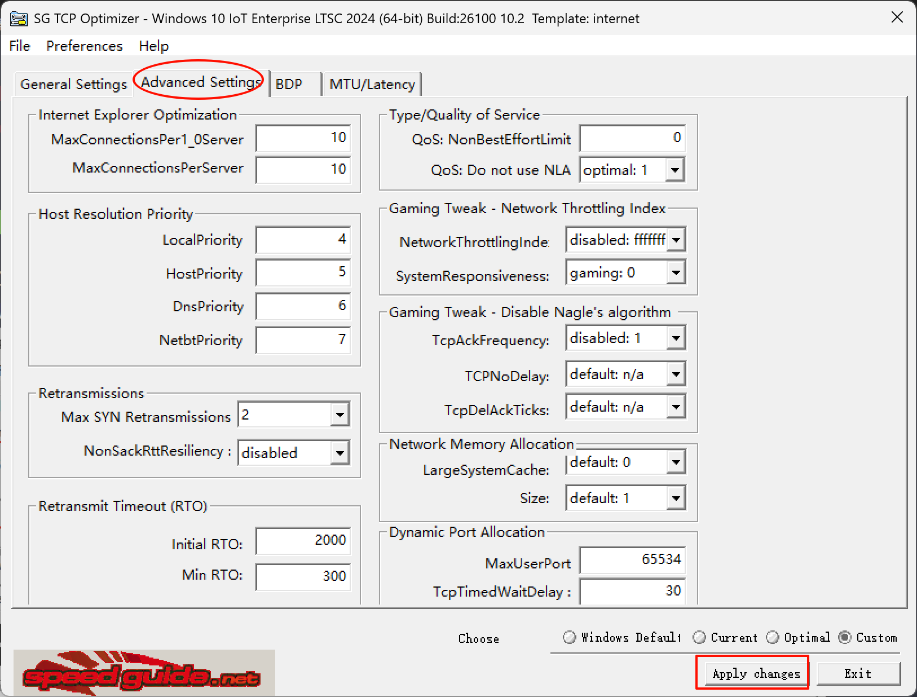Switch to the General Settings tab
917x697 pixels.
73,83
